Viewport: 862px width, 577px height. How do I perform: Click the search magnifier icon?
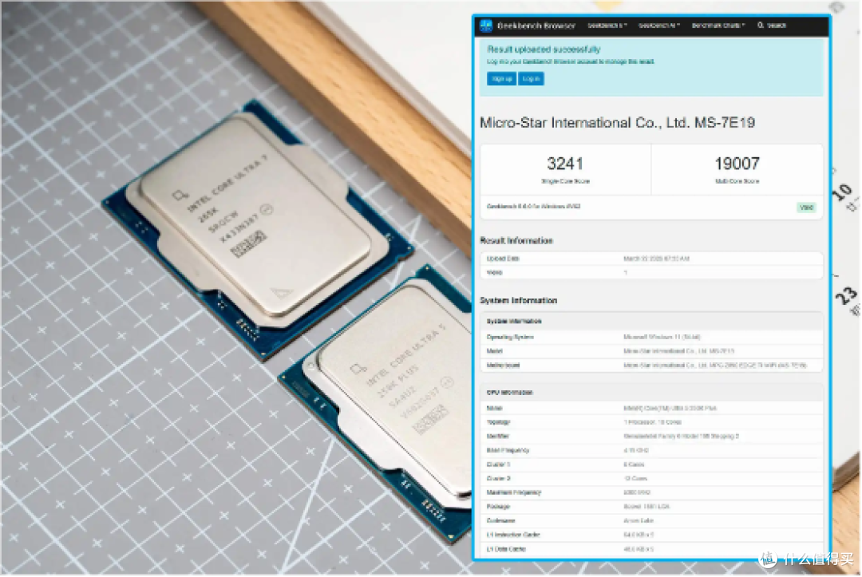tap(761, 26)
